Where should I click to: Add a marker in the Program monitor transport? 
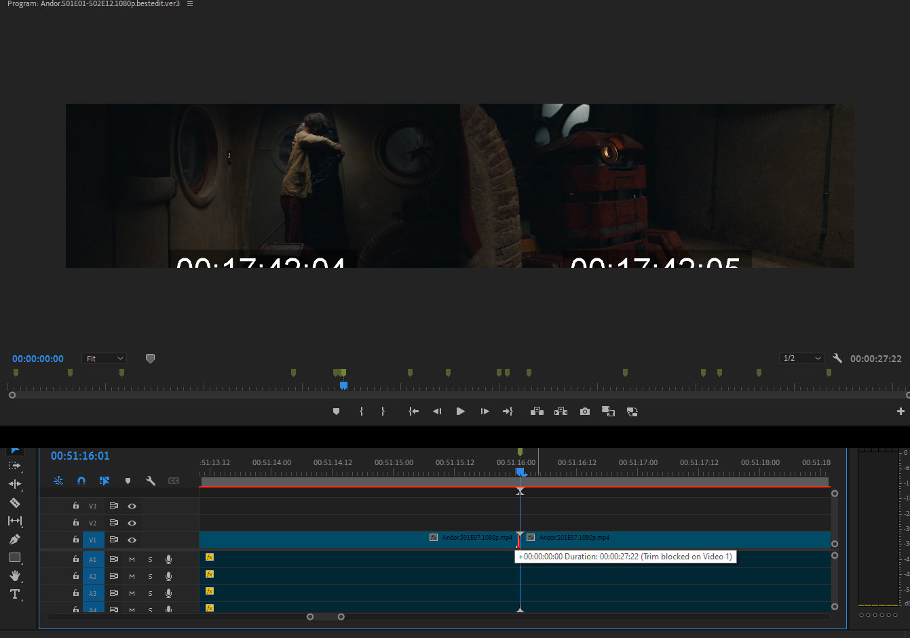pyautogui.click(x=336, y=412)
